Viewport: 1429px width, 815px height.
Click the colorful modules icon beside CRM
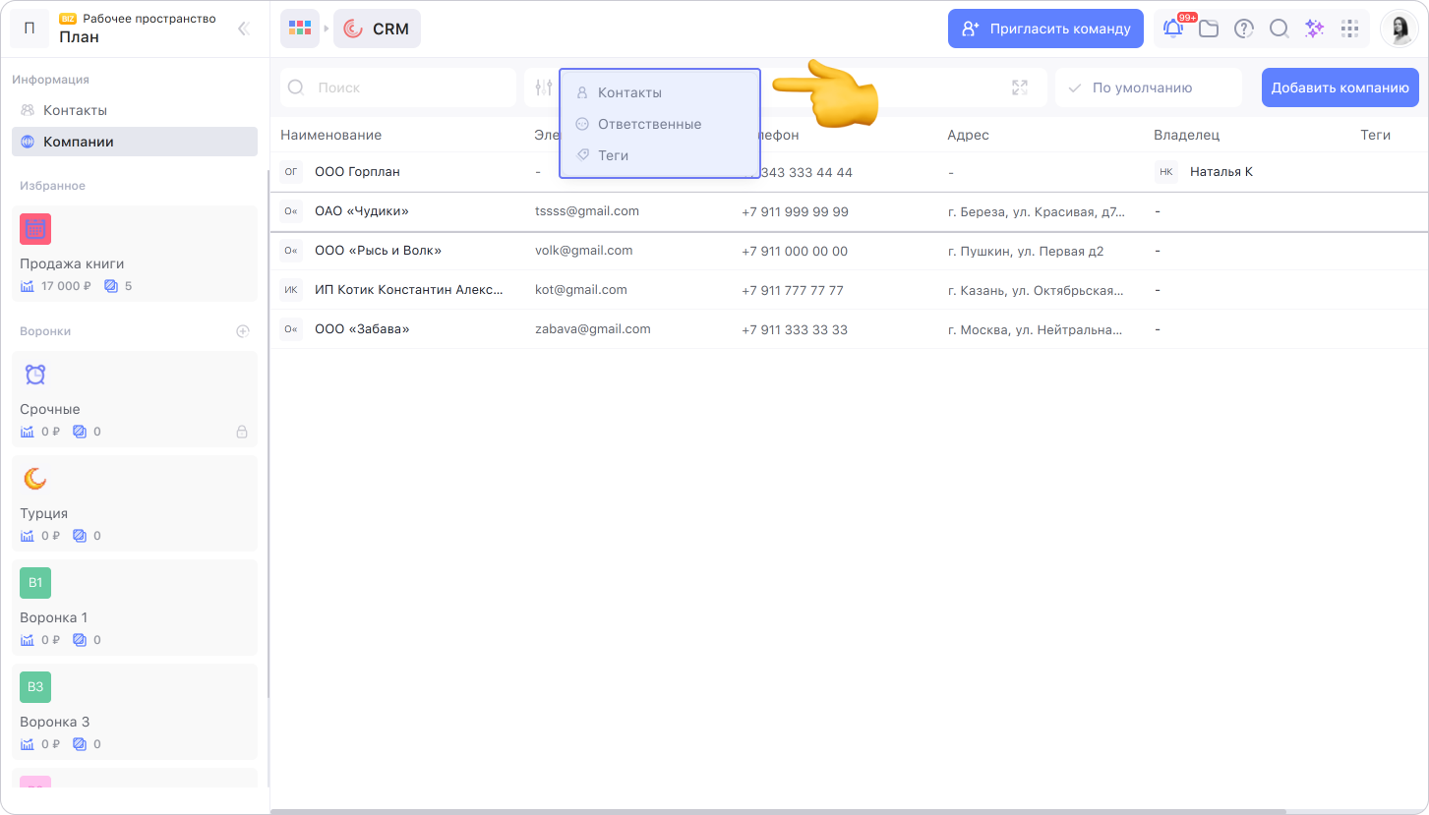[x=300, y=29]
